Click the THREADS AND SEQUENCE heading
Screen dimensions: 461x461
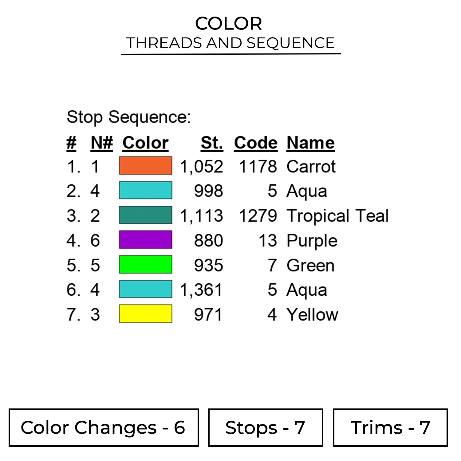pos(230,43)
